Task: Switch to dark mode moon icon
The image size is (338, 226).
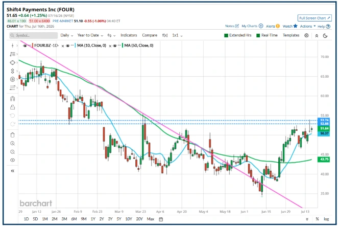Action: point(325,36)
